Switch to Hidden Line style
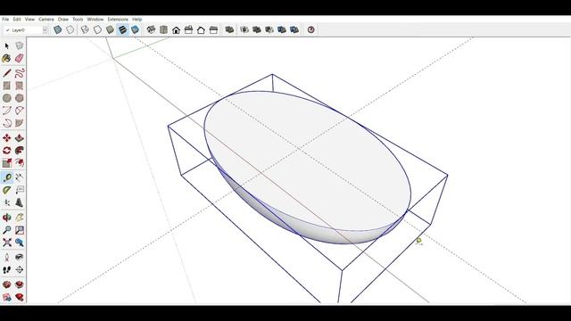 (x=97, y=29)
